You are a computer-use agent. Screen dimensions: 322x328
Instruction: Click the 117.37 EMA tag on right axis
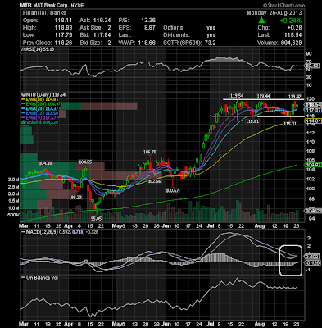[x=314, y=110]
